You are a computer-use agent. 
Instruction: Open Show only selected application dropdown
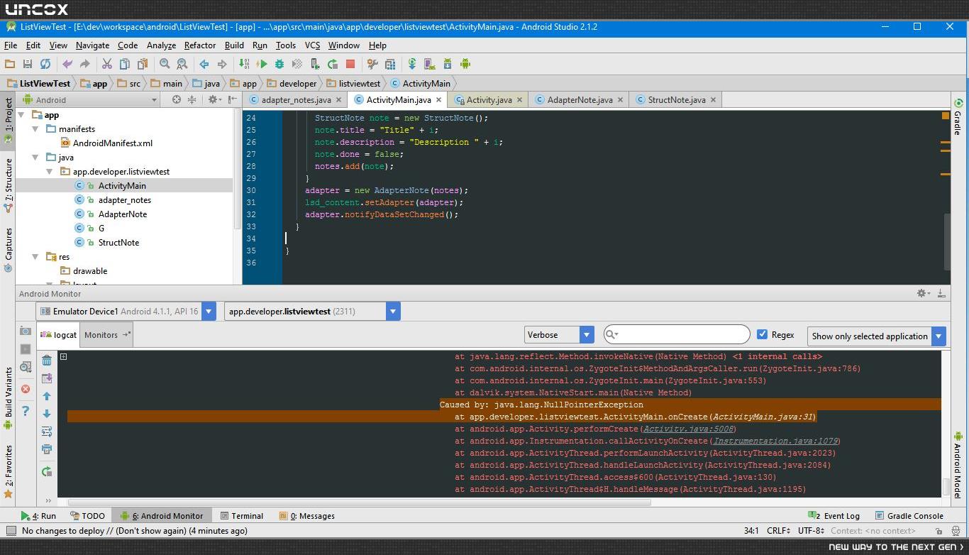point(938,336)
